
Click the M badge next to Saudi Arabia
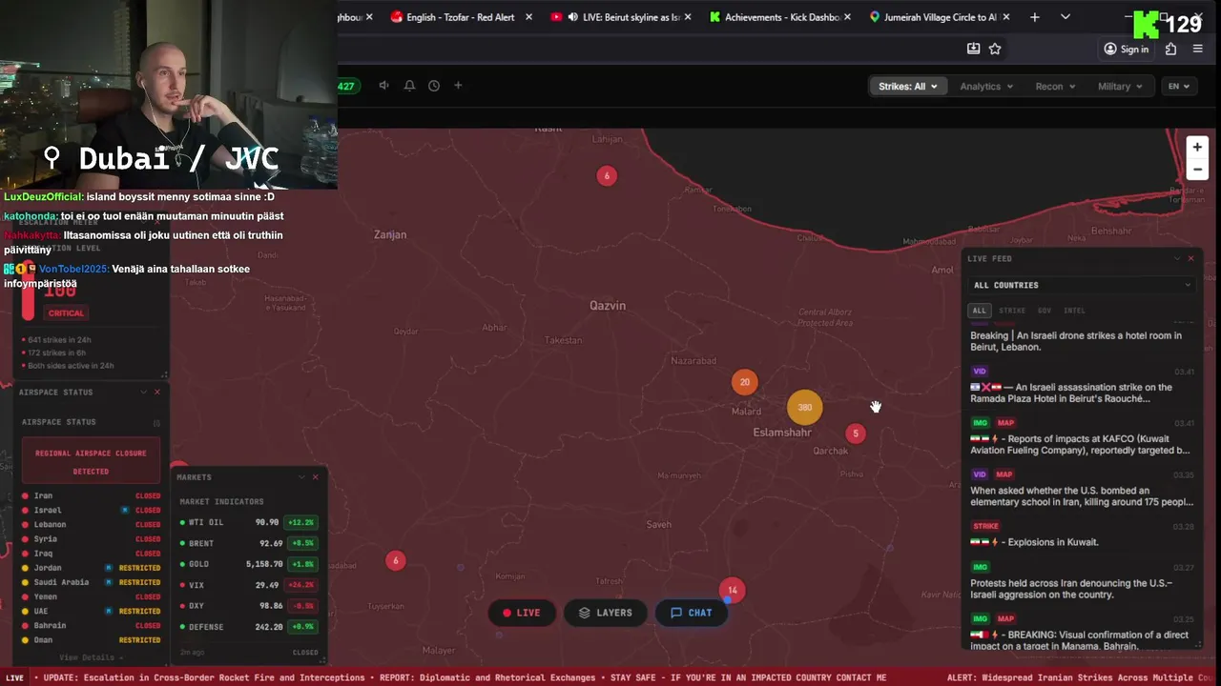pos(109,582)
